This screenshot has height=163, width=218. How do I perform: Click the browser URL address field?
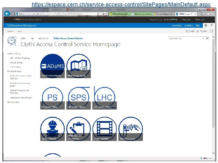(56, 14)
